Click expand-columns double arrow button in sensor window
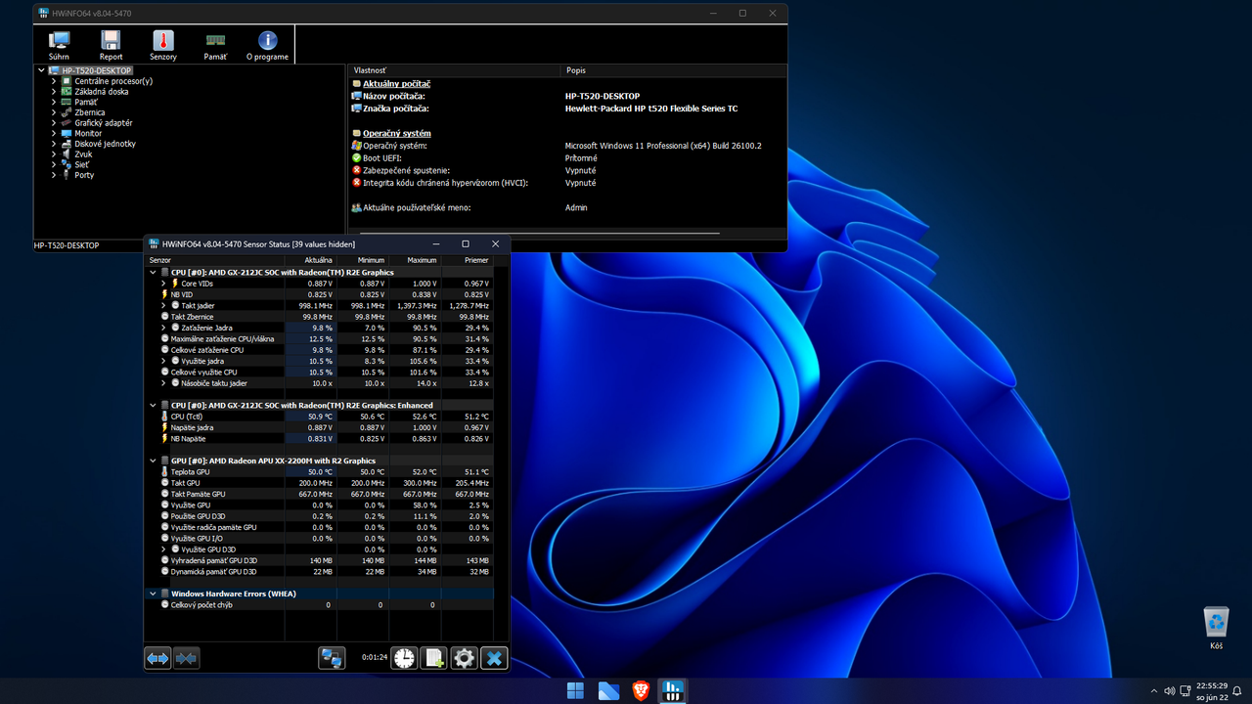The height and width of the screenshot is (704, 1252). [157, 658]
